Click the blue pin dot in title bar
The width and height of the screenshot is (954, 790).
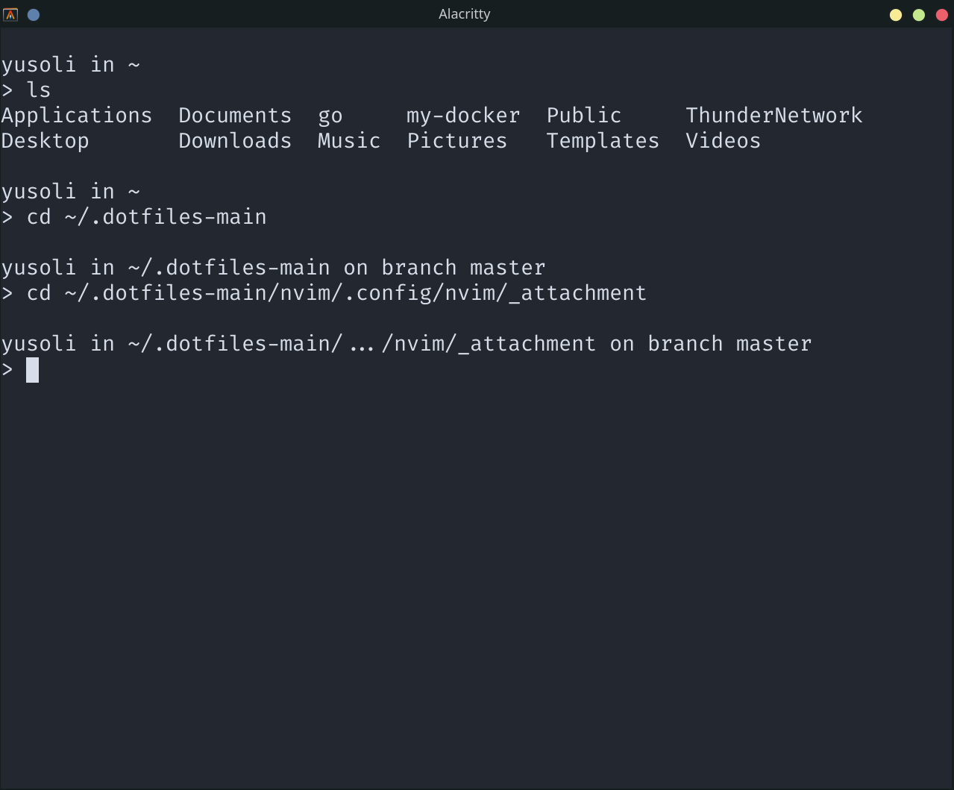coord(34,14)
